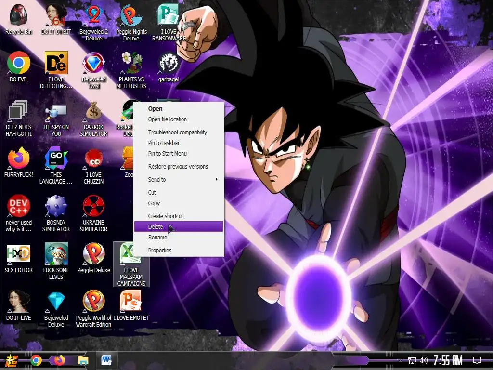Select Peggle World of Warcraft Edition icon
This screenshot has height=370, width=493.
[93, 308]
